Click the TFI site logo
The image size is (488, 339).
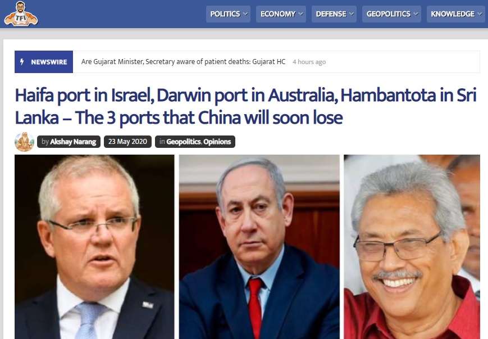(21, 14)
